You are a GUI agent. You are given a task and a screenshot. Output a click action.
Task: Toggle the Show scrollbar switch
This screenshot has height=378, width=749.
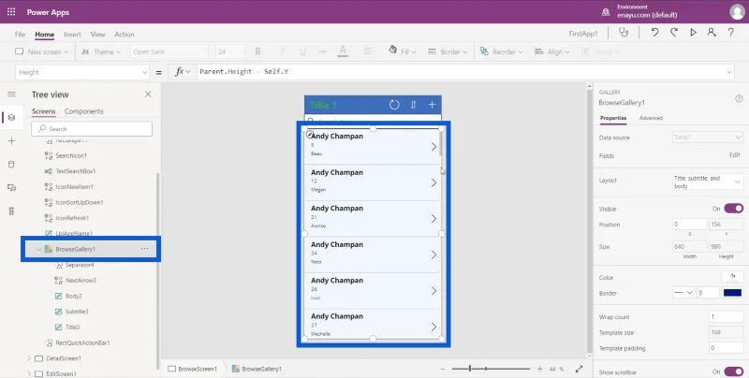734,371
